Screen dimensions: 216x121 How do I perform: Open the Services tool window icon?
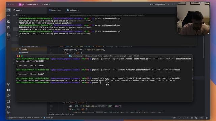[x=8, y=90]
